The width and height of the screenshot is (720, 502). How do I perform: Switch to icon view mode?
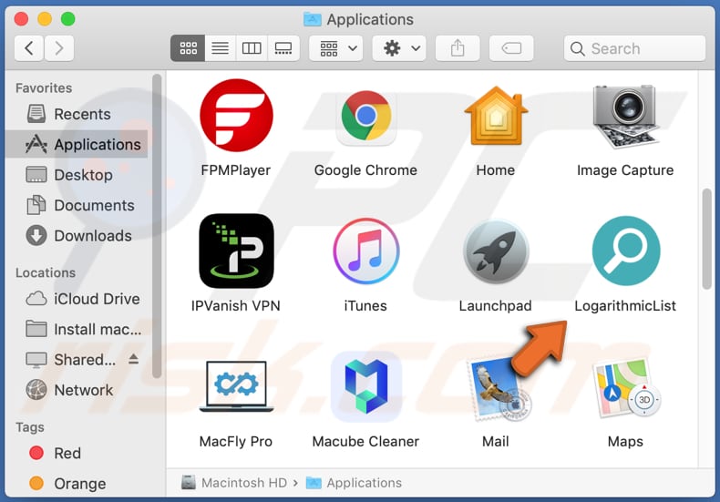point(188,48)
